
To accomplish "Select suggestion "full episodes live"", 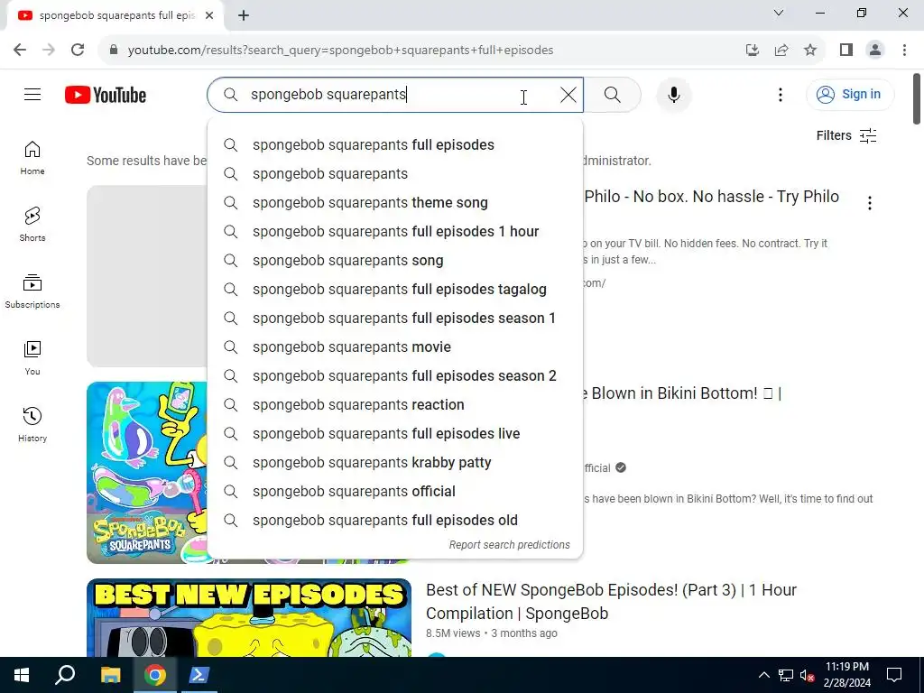I will pyautogui.click(x=395, y=434).
